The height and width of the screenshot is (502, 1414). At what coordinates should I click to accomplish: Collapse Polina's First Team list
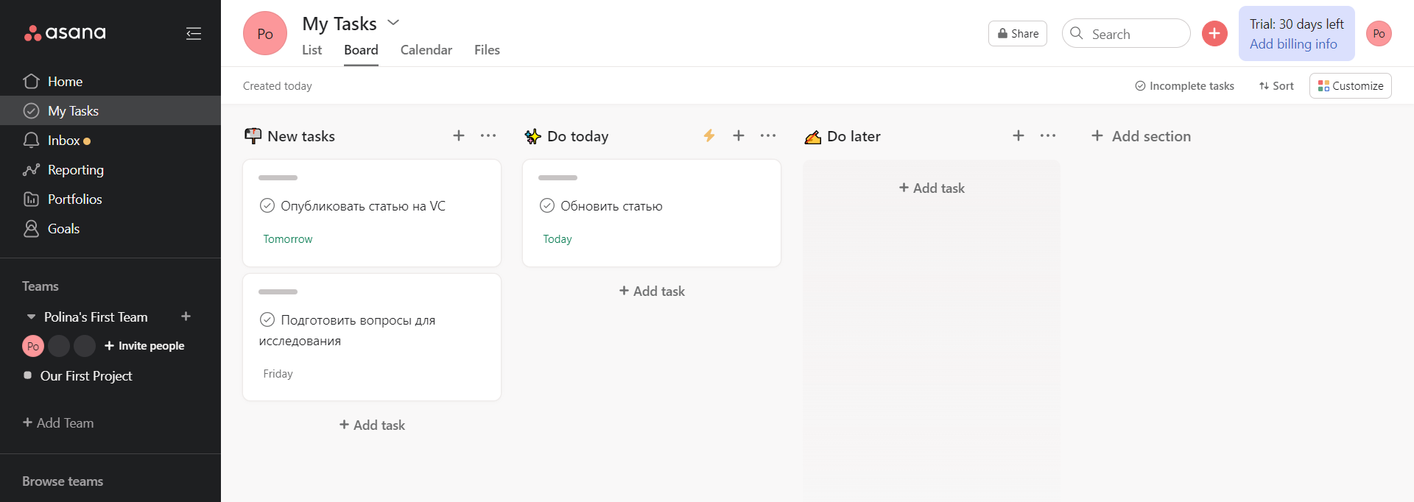(x=31, y=317)
